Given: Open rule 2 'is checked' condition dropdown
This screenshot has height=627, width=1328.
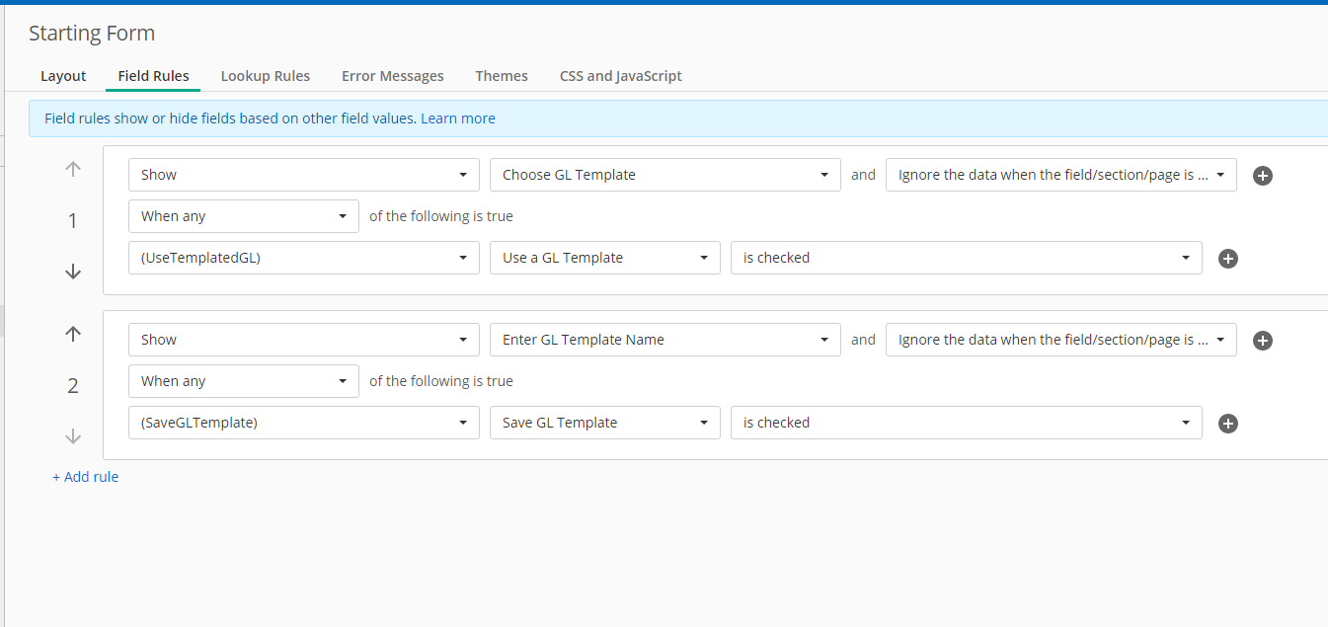Looking at the screenshot, I should pos(966,423).
